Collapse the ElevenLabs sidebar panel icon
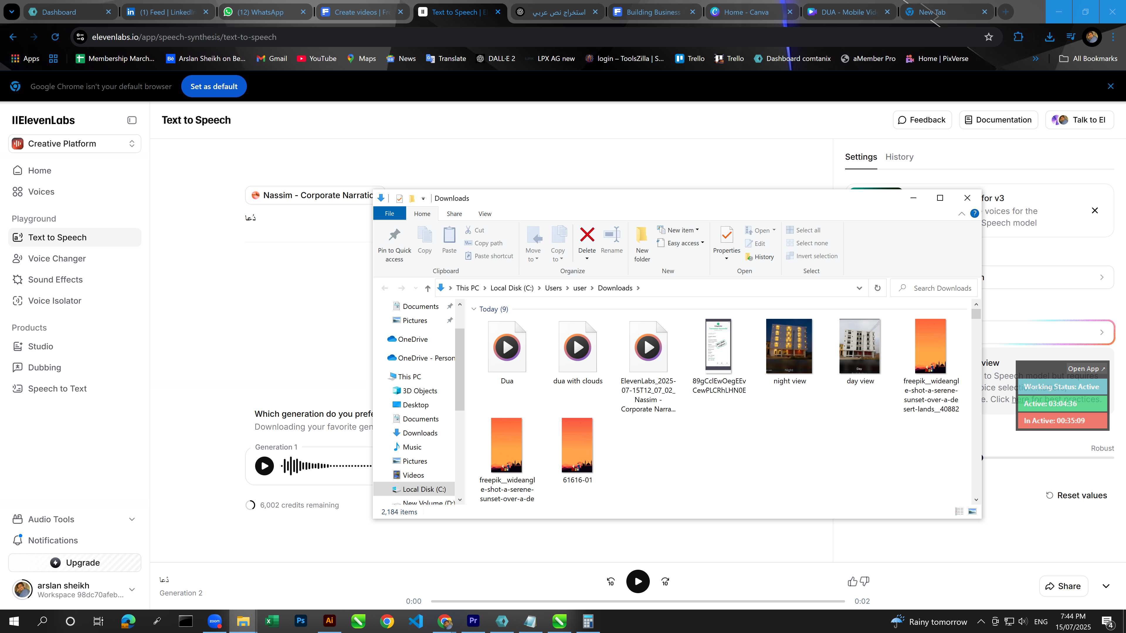Screen dimensions: 1126x633 point(132,120)
